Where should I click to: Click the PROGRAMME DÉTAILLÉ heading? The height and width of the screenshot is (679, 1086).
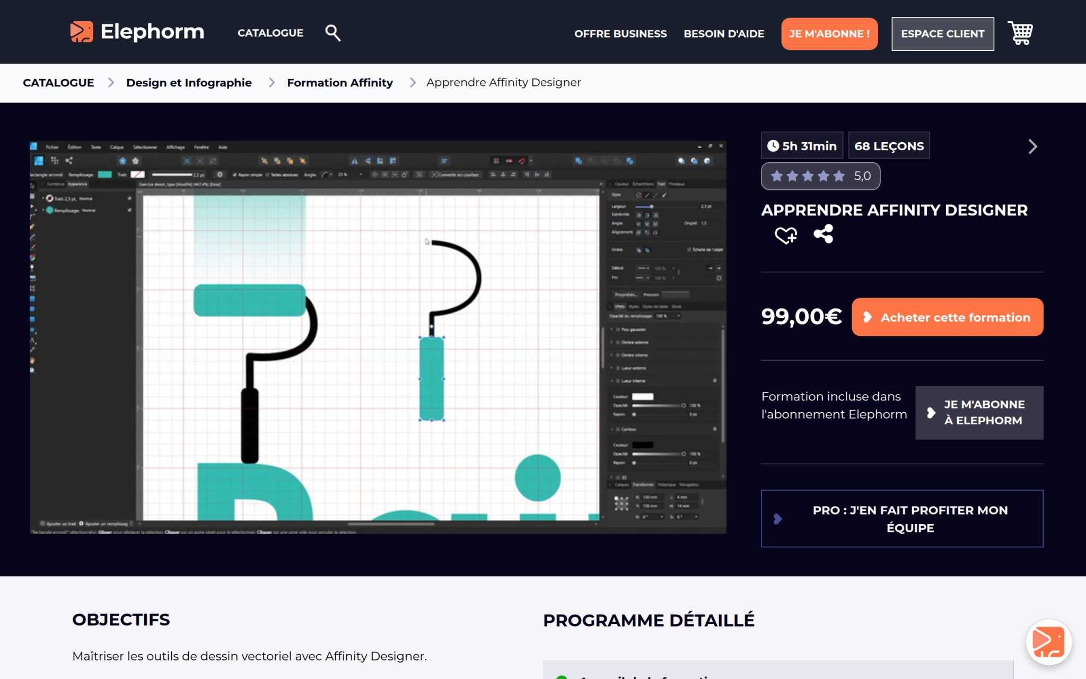pos(649,620)
